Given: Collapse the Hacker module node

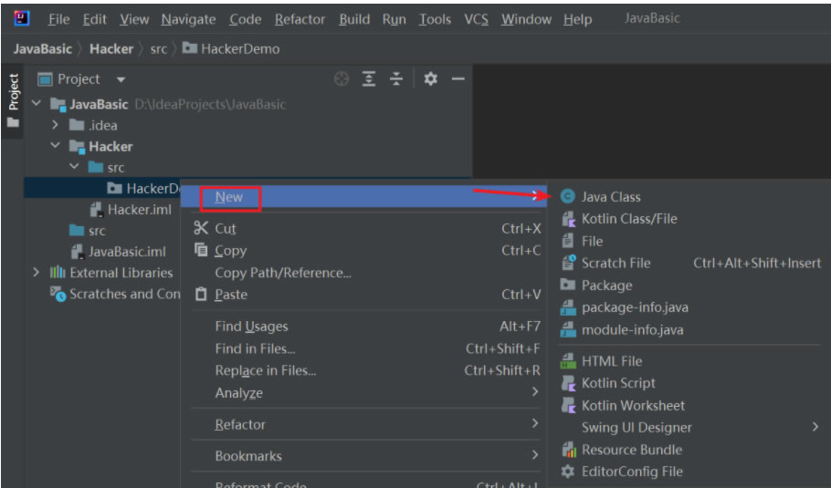Looking at the screenshot, I should click(56, 147).
